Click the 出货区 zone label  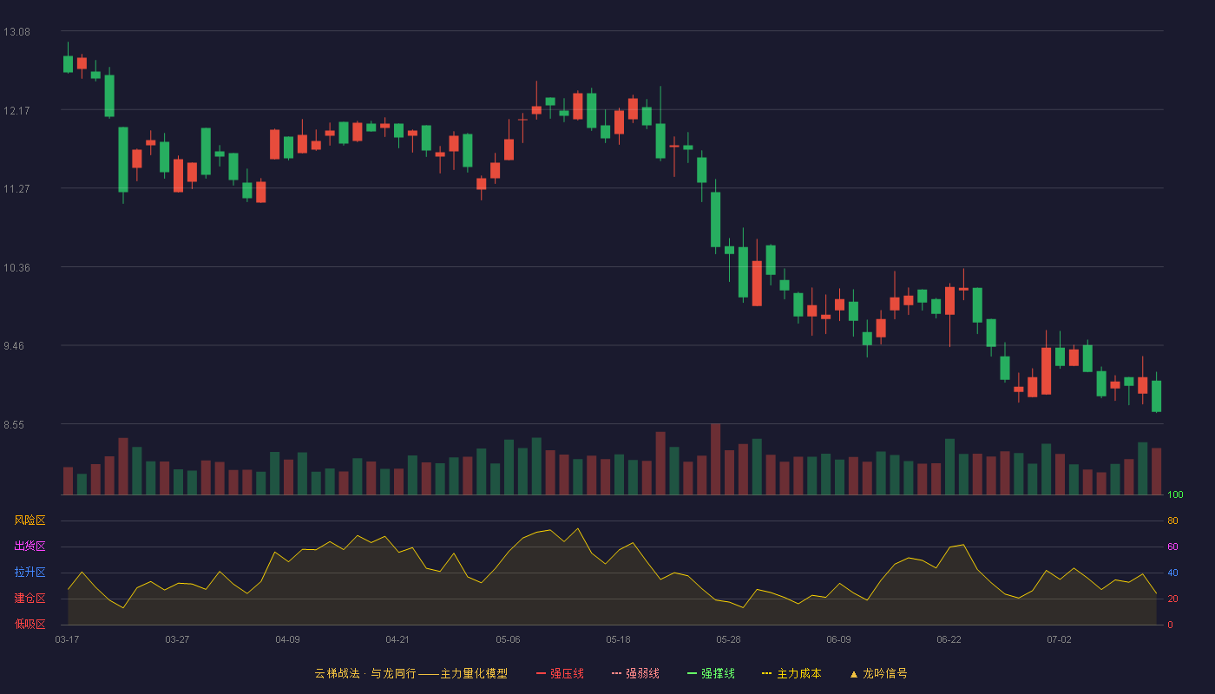(x=30, y=547)
